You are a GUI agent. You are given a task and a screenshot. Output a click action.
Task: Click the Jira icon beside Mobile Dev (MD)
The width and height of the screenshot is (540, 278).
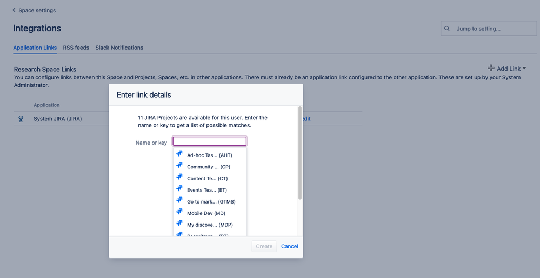179,213
